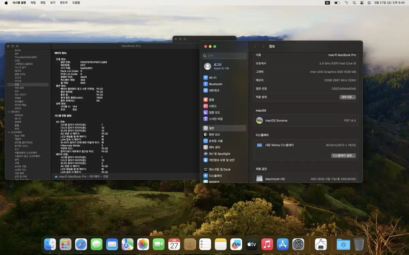Launch Finder from the Dock
409x255 pixels.
click(50, 244)
